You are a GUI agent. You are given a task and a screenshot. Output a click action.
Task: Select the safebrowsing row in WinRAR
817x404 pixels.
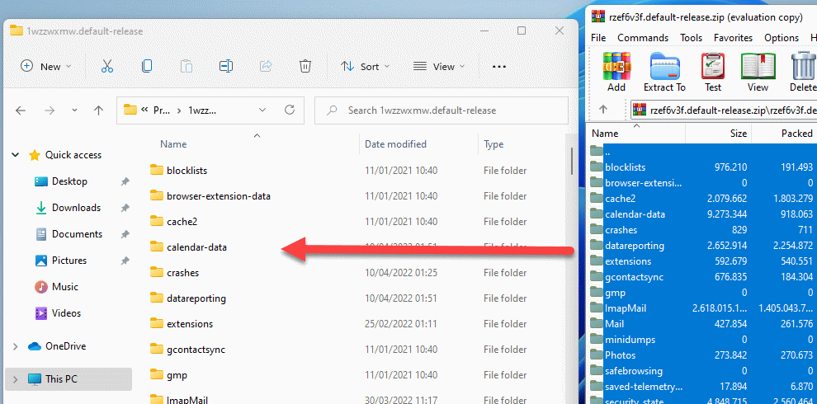702,371
